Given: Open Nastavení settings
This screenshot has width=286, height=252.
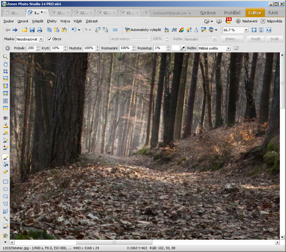Looking at the screenshot, I should pyautogui.click(x=247, y=21).
